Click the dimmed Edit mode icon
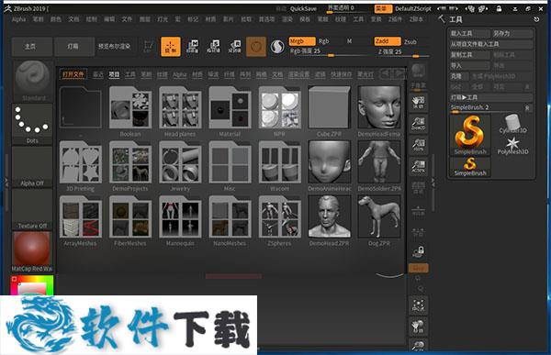The height and width of the screenshot is (355, 551). (x=149, y=47)
